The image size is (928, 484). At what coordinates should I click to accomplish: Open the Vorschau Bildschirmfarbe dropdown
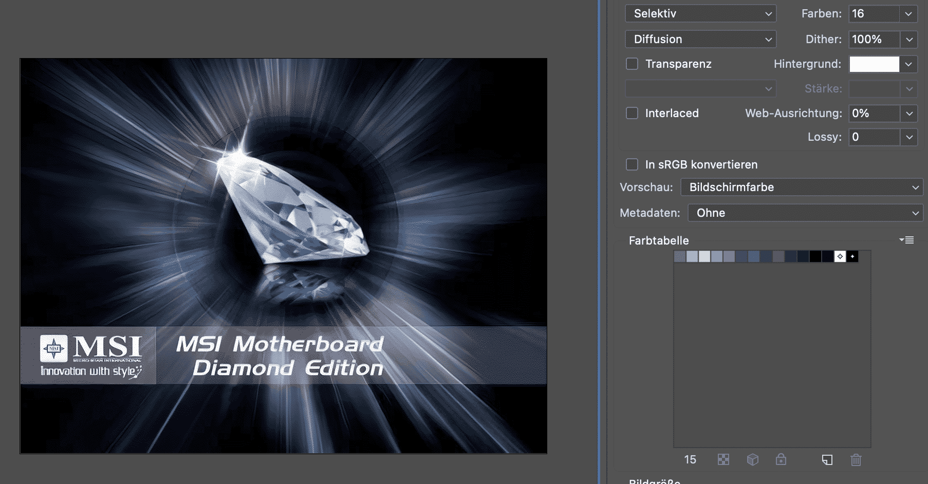(802, 187)
